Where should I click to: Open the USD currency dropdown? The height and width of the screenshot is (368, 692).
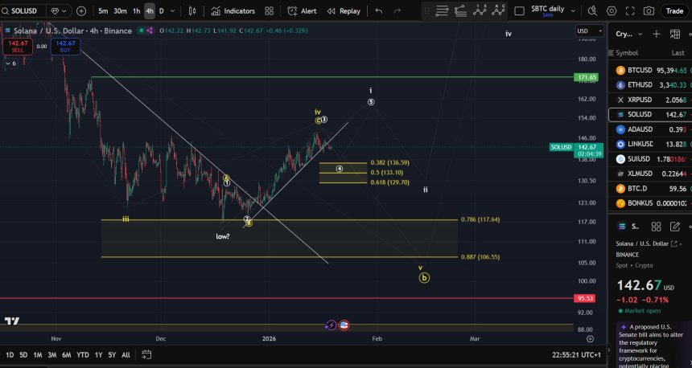(x=590, y=31)
